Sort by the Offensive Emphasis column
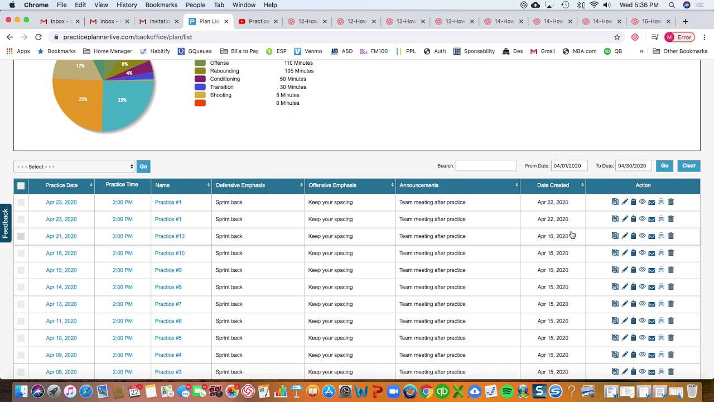 point(350,185)
